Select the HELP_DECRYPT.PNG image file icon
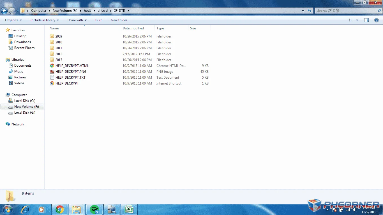 52,72
